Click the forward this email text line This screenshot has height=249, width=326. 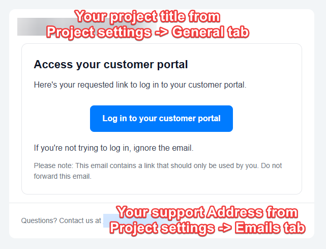point(63,176)
